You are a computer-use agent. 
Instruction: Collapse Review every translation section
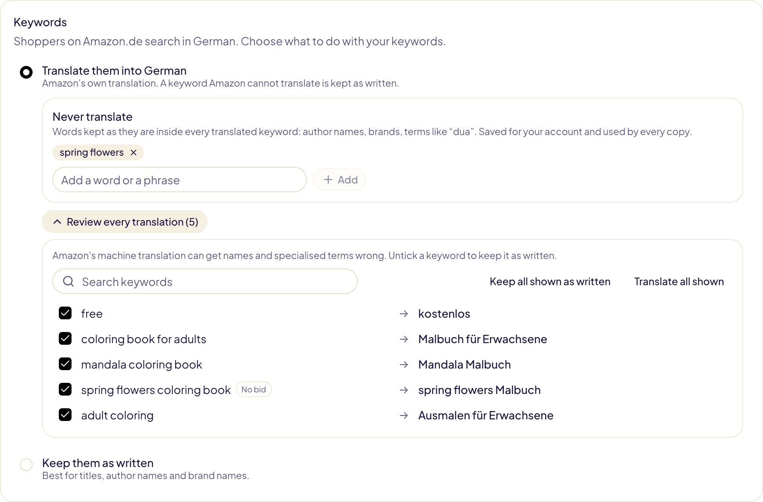[x=125, y=222]
